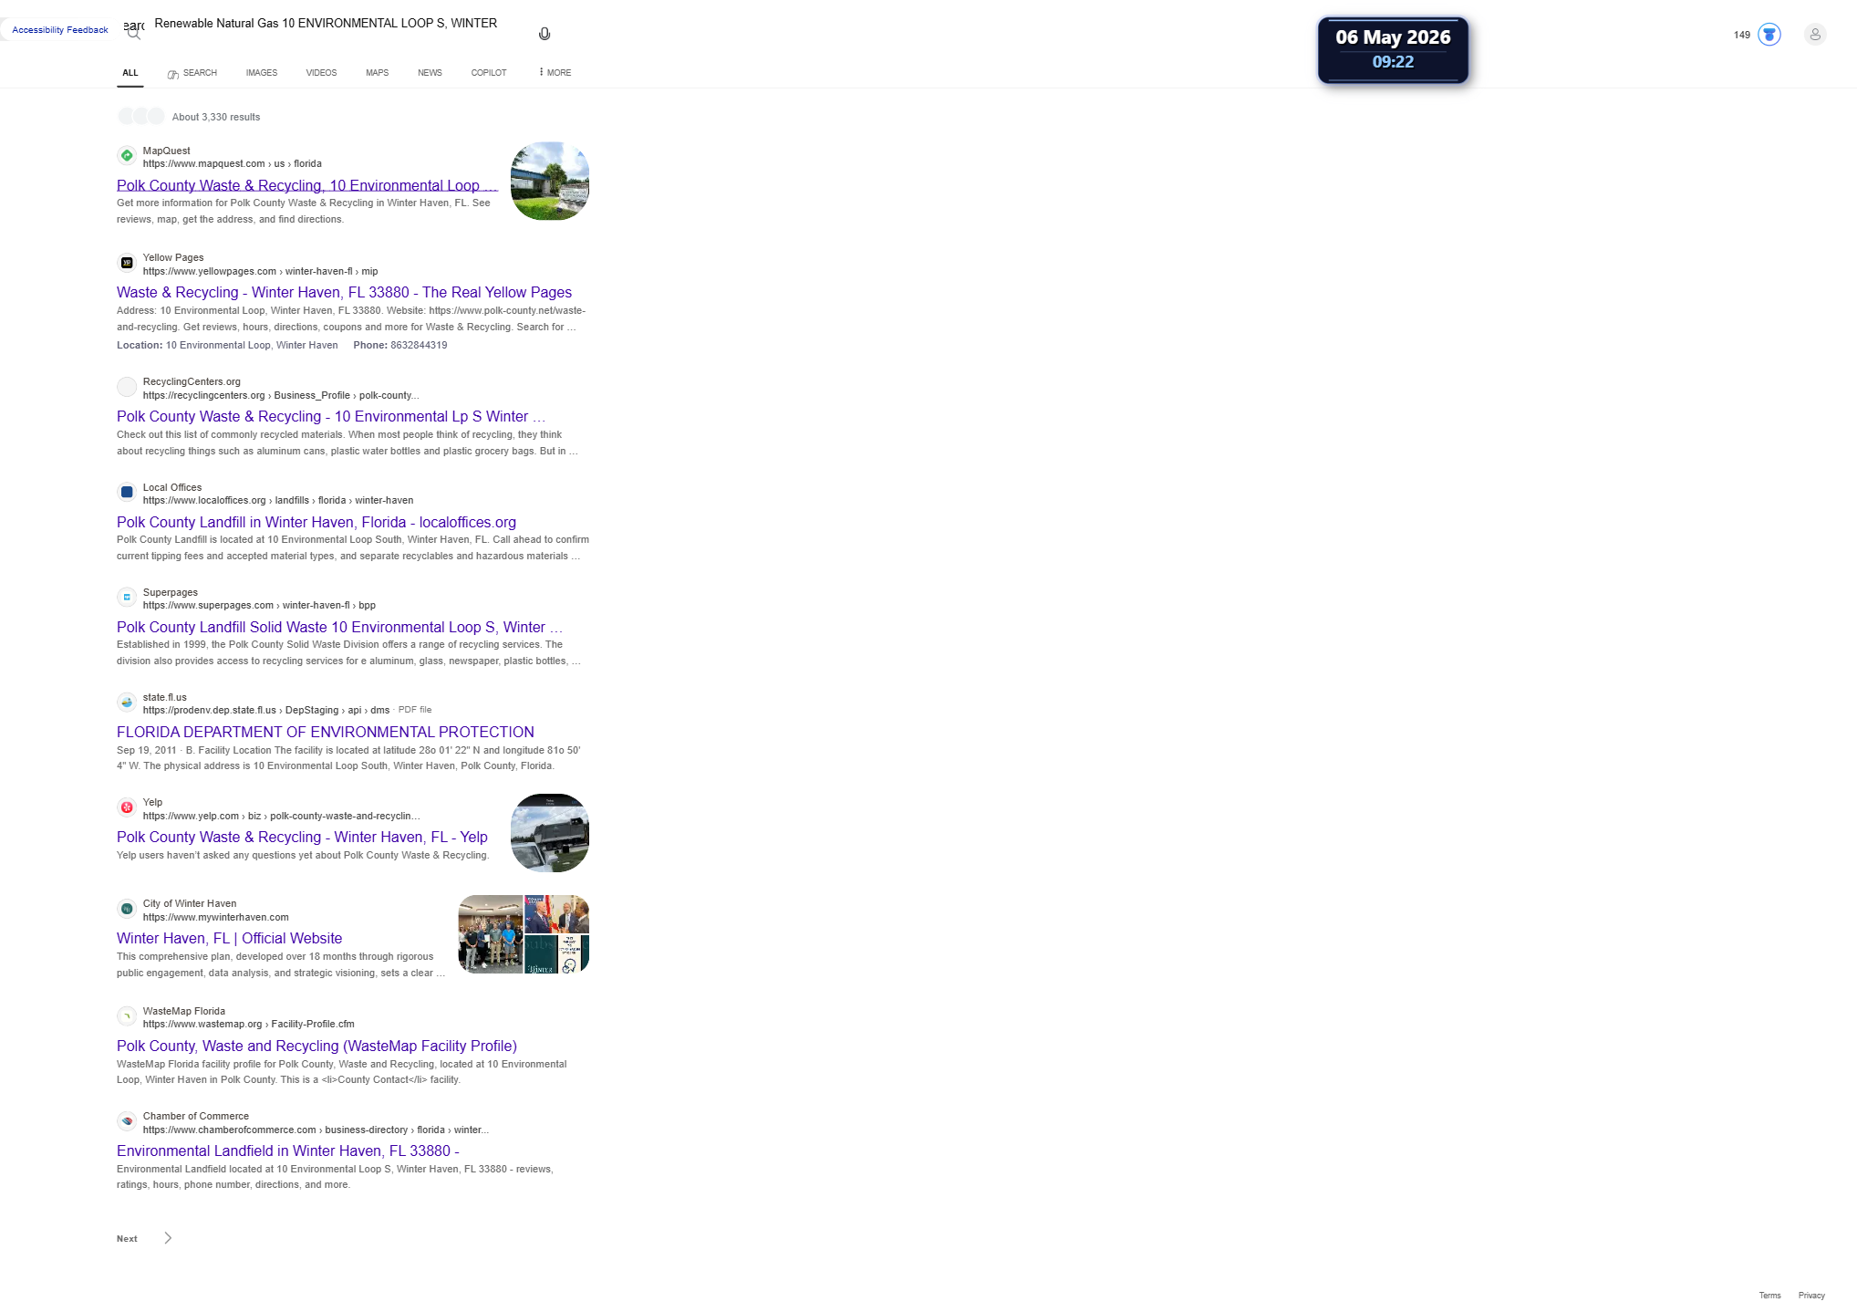Open Polk County Landfill Solid Waste result

point(339,627)
